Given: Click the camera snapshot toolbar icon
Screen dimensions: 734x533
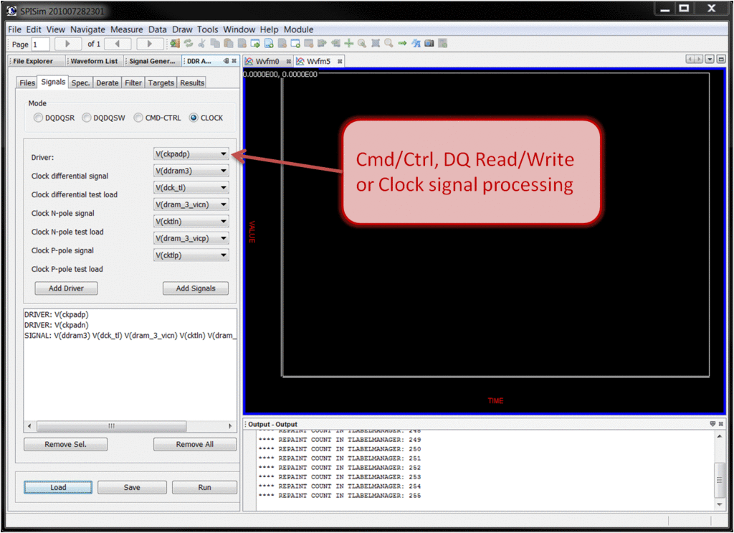Looking at the screenshot, I should click(x=429, y=44).
